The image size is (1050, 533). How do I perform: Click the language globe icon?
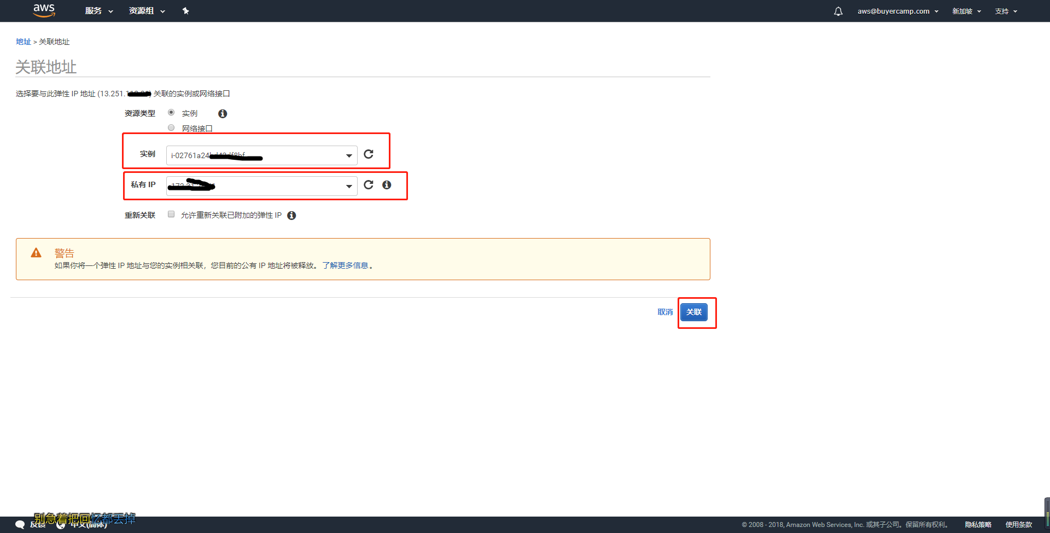pos(61,525)
